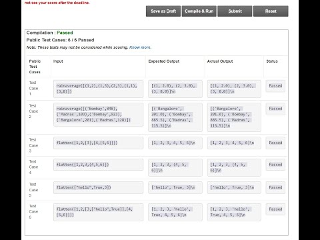Viewport: 320px width, 240px height.
Task: Click Test Case 1 actual output
Action: coord(234,89)
